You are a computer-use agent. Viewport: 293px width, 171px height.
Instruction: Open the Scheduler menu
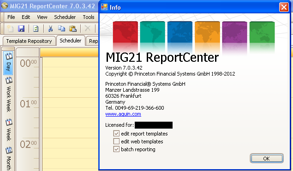pos(65,17)
